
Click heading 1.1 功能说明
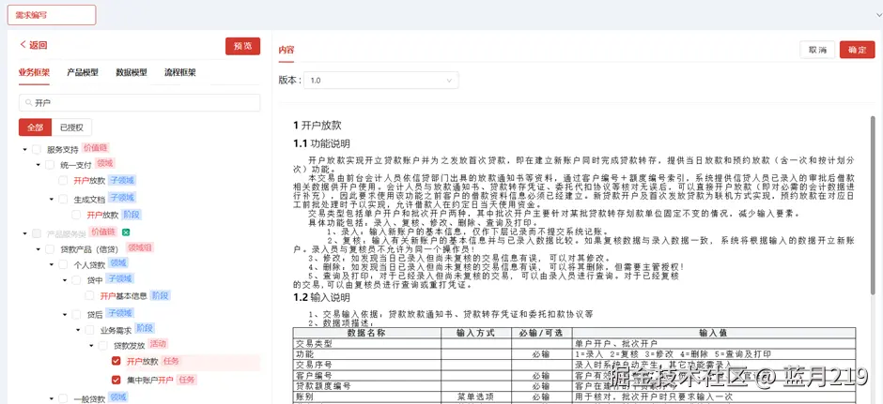321,143
